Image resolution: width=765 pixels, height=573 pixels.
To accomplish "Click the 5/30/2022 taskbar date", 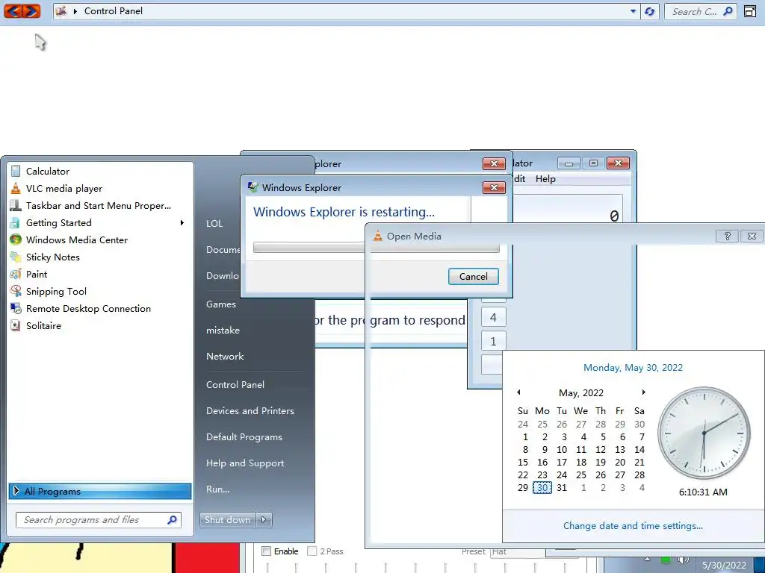I will 723,566.
